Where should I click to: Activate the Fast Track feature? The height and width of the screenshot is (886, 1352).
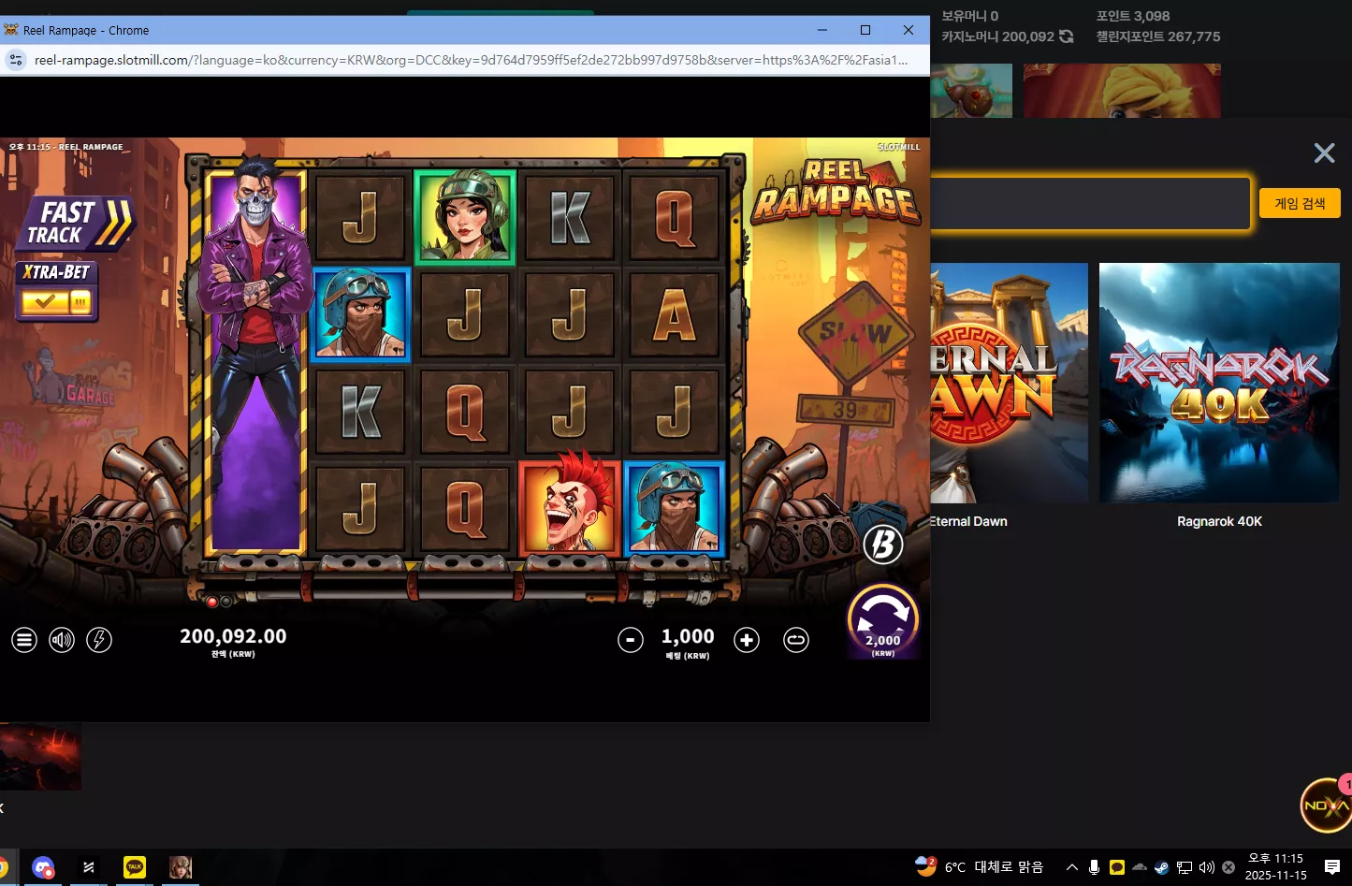pos(77,224)
